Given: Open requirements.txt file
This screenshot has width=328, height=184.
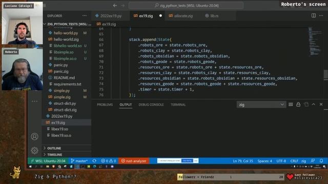Looking at the screenshot, I should pyautogui.click(x=67, y=84).
